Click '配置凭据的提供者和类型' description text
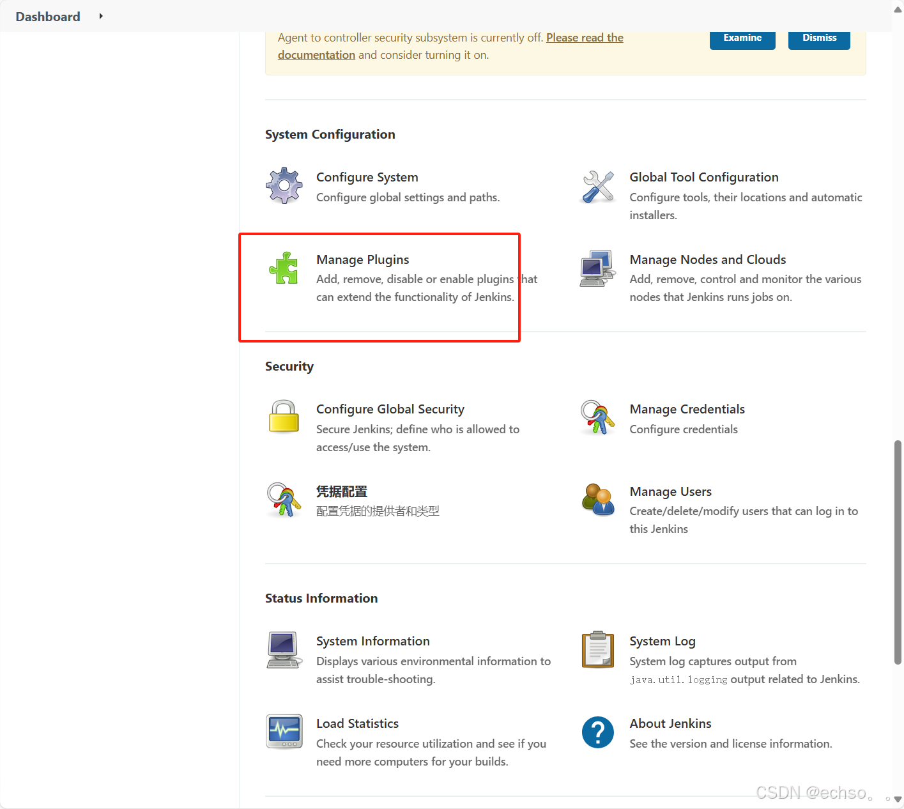Image resolution: width=904 pixels, height=809 pixels. click(378, 511)
